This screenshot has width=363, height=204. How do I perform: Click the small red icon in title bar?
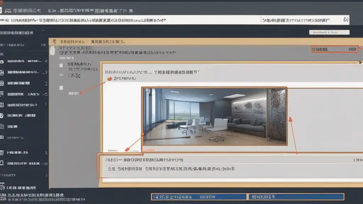click(1, 2)
